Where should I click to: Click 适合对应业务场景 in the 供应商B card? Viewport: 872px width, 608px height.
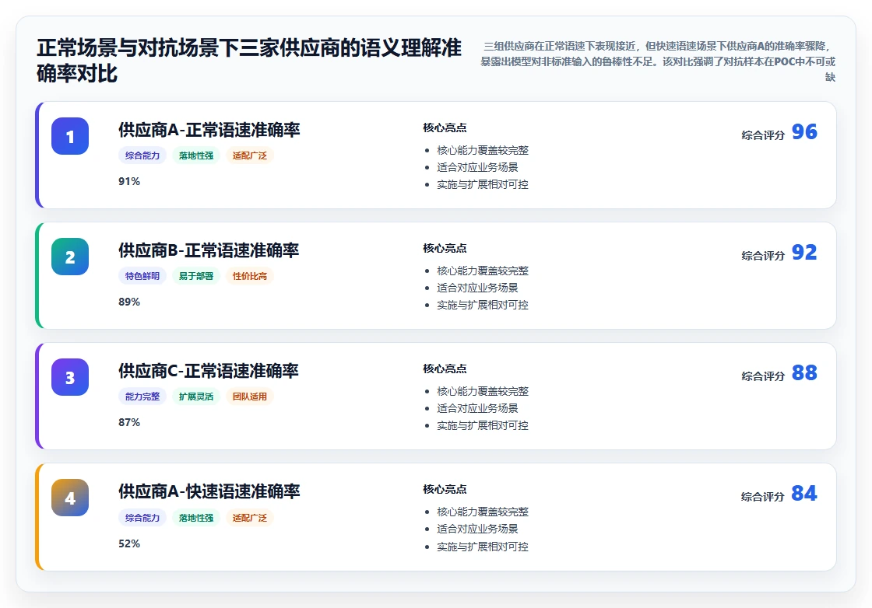pyautogui.click(x=478, y=288)
